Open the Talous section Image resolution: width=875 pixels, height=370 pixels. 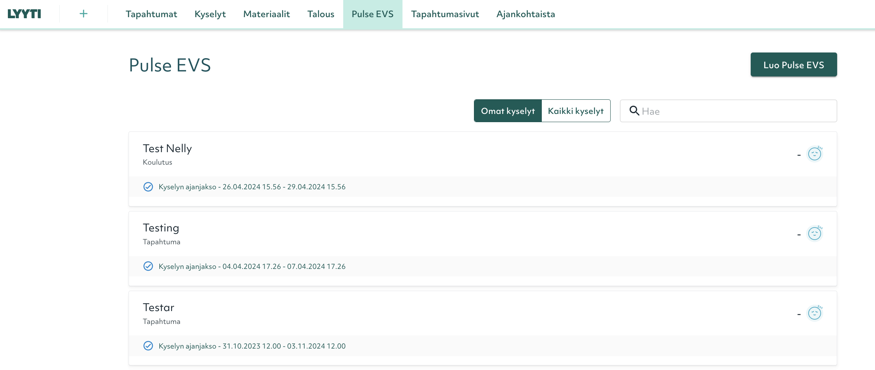(x=321, y=14)
